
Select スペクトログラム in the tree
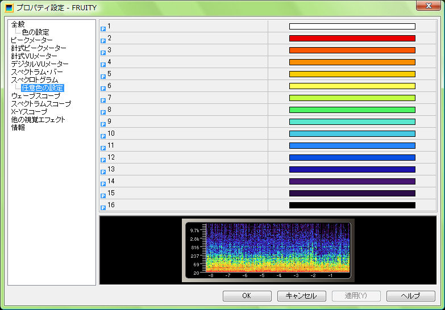coord(34,79)
